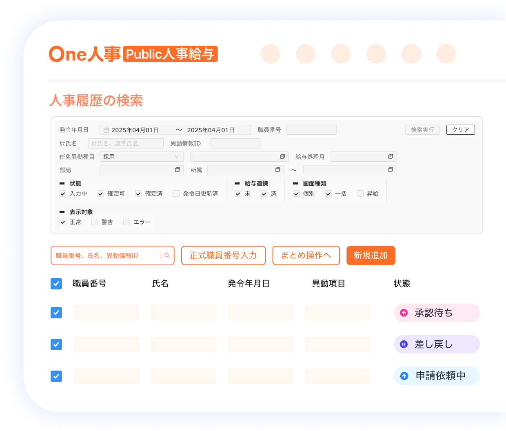Screen dimensions: 506x431
Task: Click the 正式職員番号入力 button
Action: (x=223, y=255)
